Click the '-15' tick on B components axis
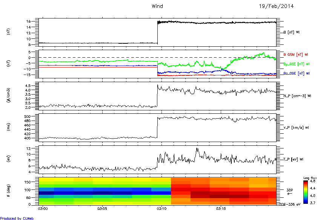Screen dimensions: 326x220 click(28, 75)
